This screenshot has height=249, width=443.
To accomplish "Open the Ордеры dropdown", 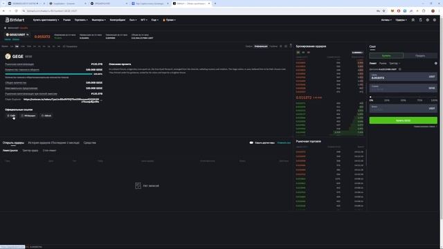I will pyautogui.click(x=401, y=20).
